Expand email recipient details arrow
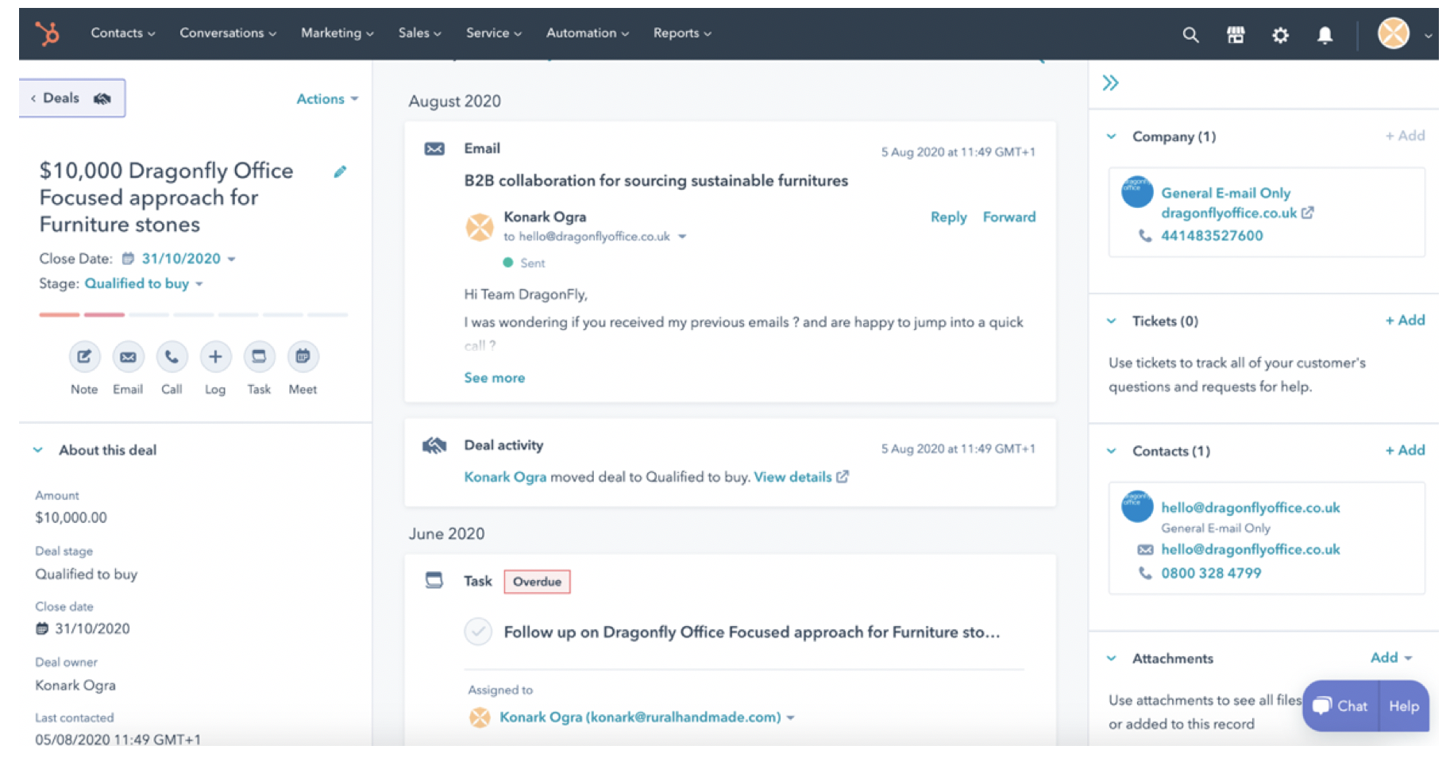This screenshot has height=765, width=1450. tap(682, 236)
